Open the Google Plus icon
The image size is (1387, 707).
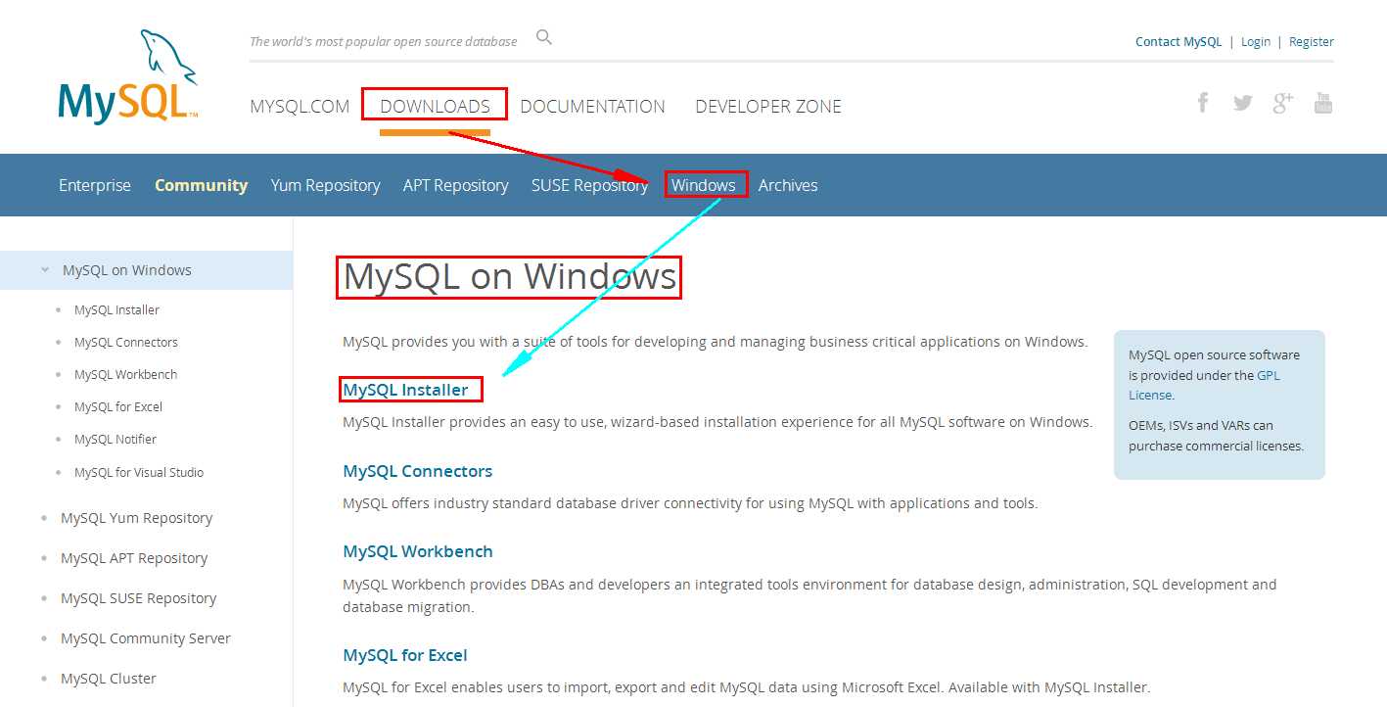pyautogui.click(x=1283, y=103)
